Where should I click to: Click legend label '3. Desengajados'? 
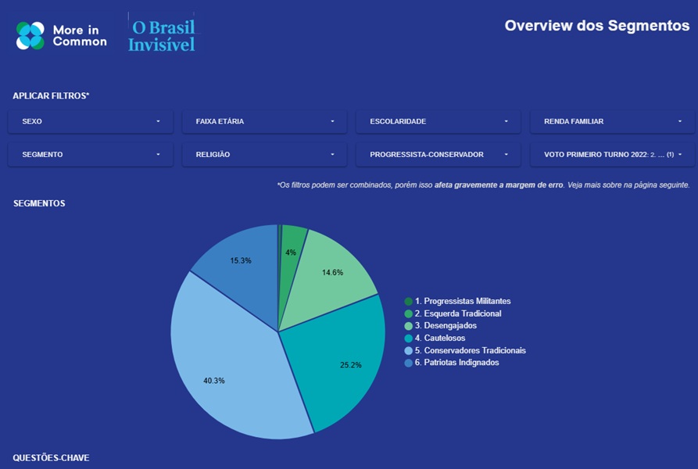446,326
